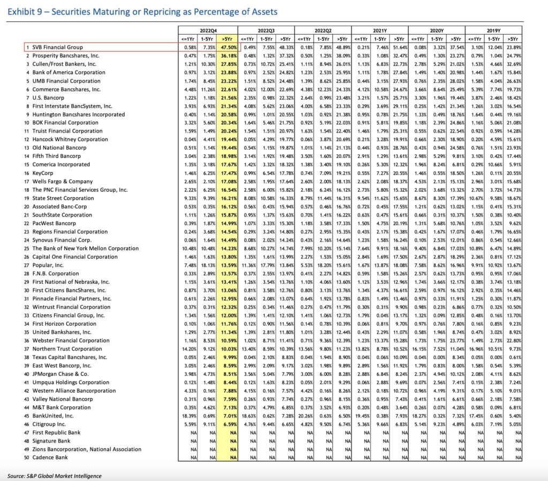This screenshot has width=548, height=481.
Task: Select Zions Bancorporation, National Association label
Action: (87, 449)
